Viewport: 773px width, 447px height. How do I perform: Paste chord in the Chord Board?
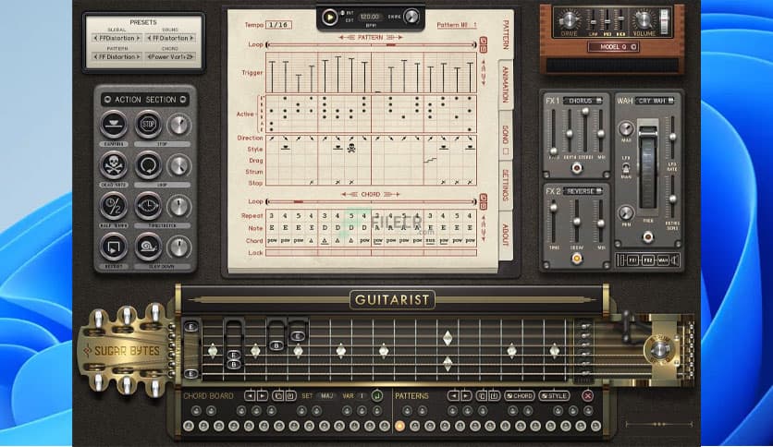click(290, 396)
